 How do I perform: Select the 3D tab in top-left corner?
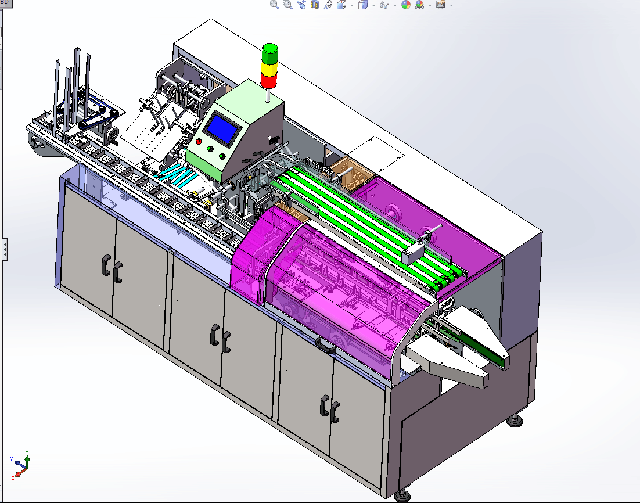coord(6,3)
